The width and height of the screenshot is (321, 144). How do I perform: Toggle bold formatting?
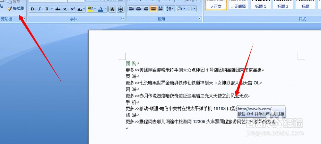pos(32,9)
